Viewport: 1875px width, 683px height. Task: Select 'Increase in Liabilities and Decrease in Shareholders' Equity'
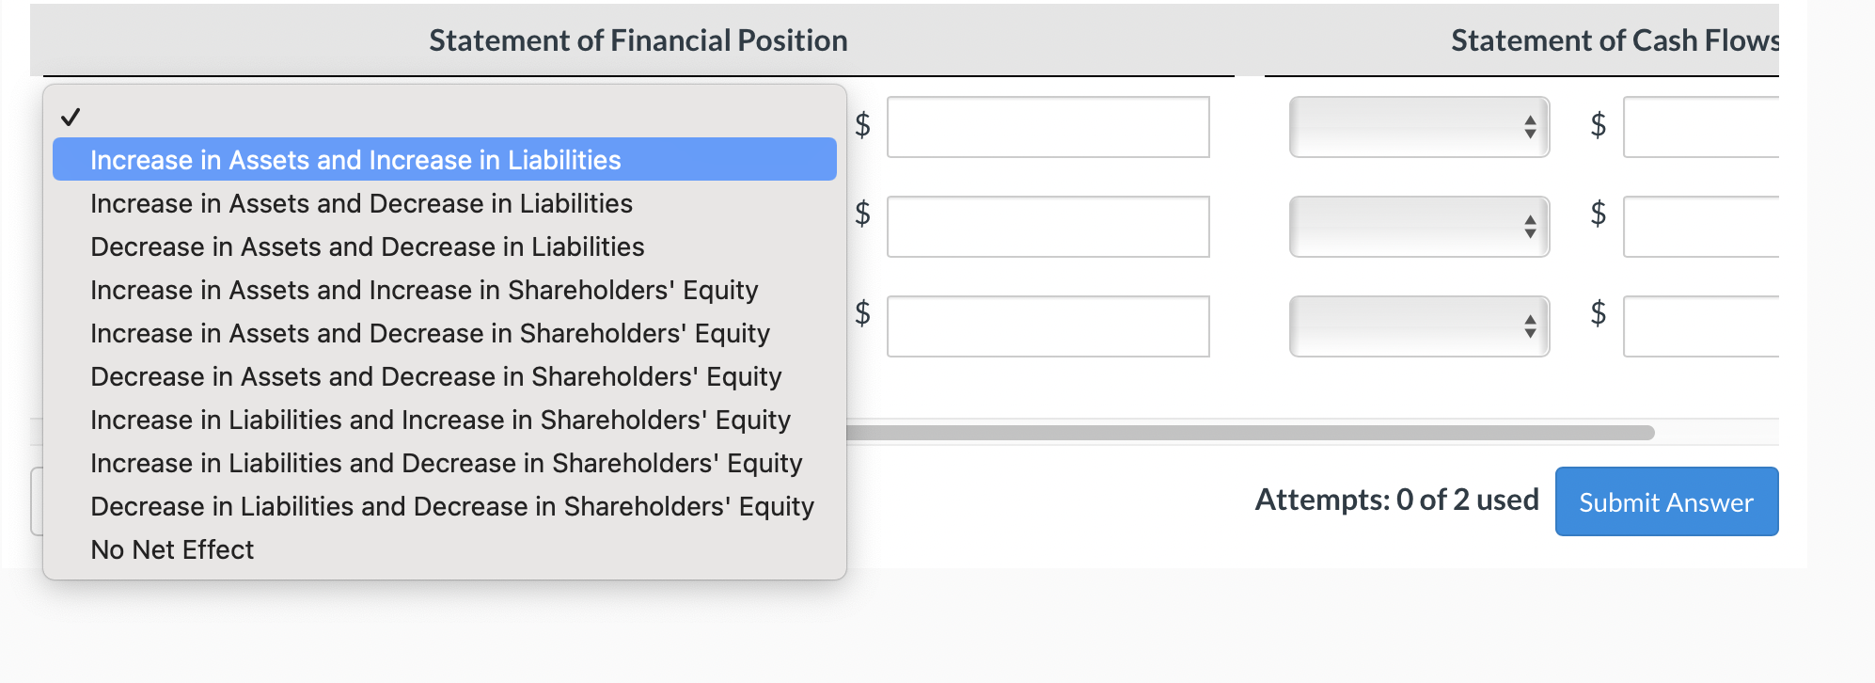pos(447,463)
